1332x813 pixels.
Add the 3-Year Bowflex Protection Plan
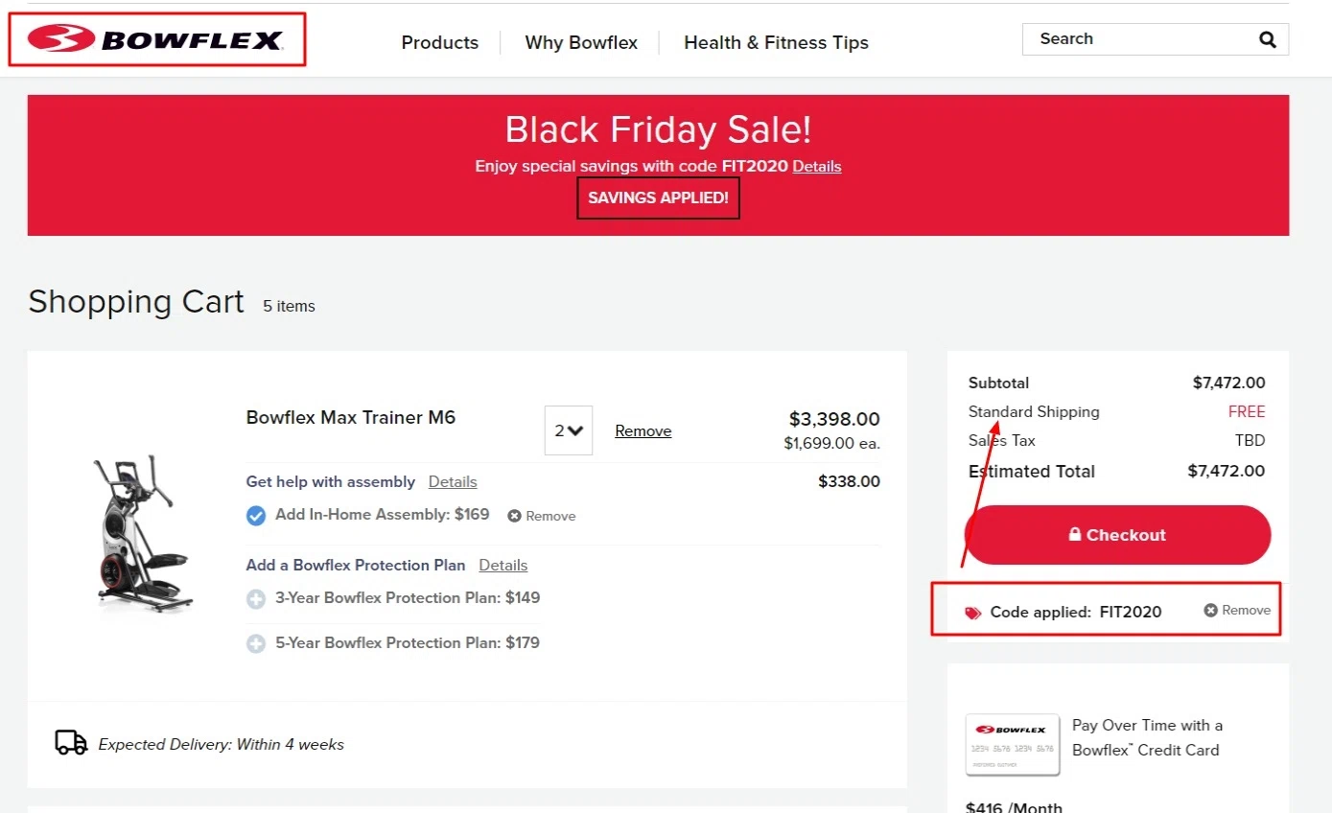256,599
